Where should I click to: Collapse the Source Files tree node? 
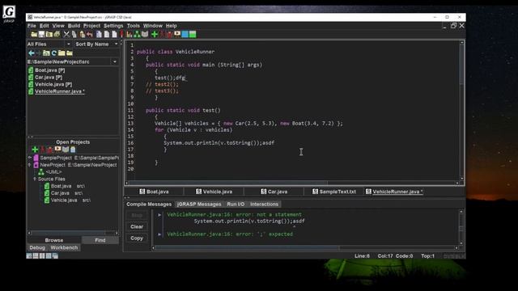coord(34,179)
